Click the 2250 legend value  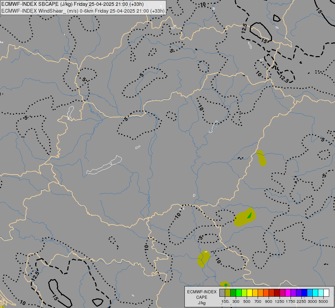[301, 301]
